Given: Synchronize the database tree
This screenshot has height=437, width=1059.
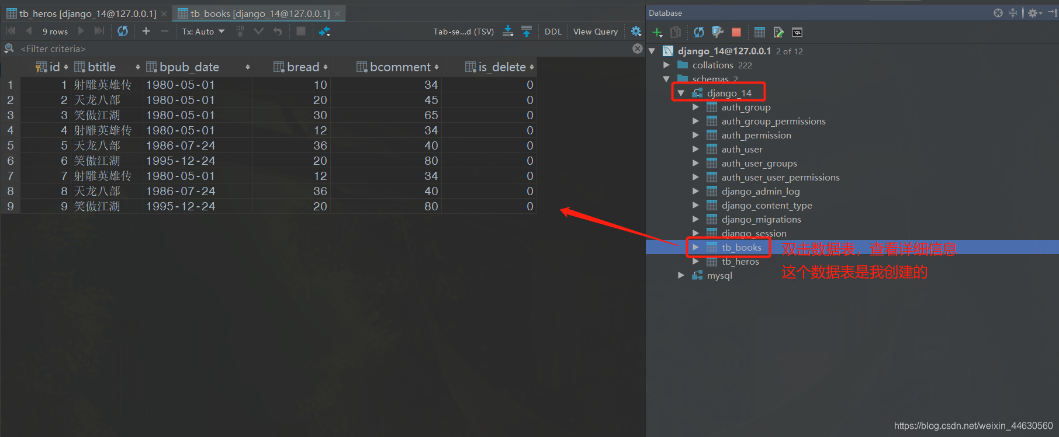Looking at the screenshot, I should pyautogui.click(x=699, y=32).
